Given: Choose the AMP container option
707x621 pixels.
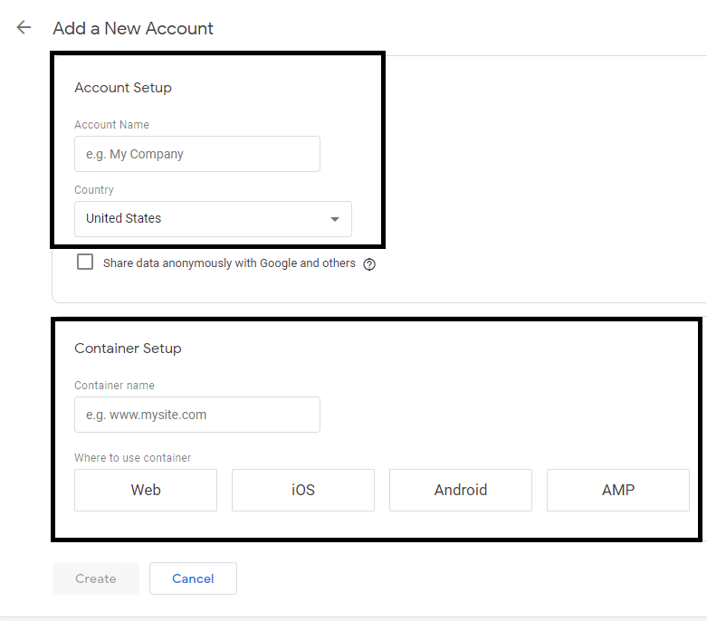Looking at the screenshot, I should click(618, 490).
